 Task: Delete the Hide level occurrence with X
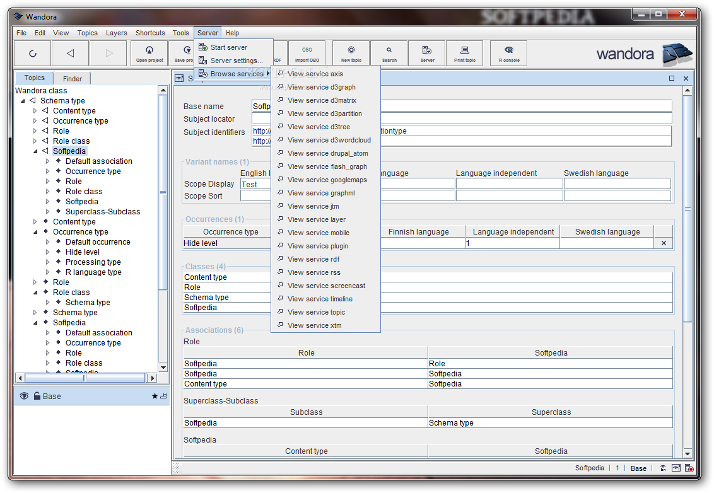pos(664,243)
